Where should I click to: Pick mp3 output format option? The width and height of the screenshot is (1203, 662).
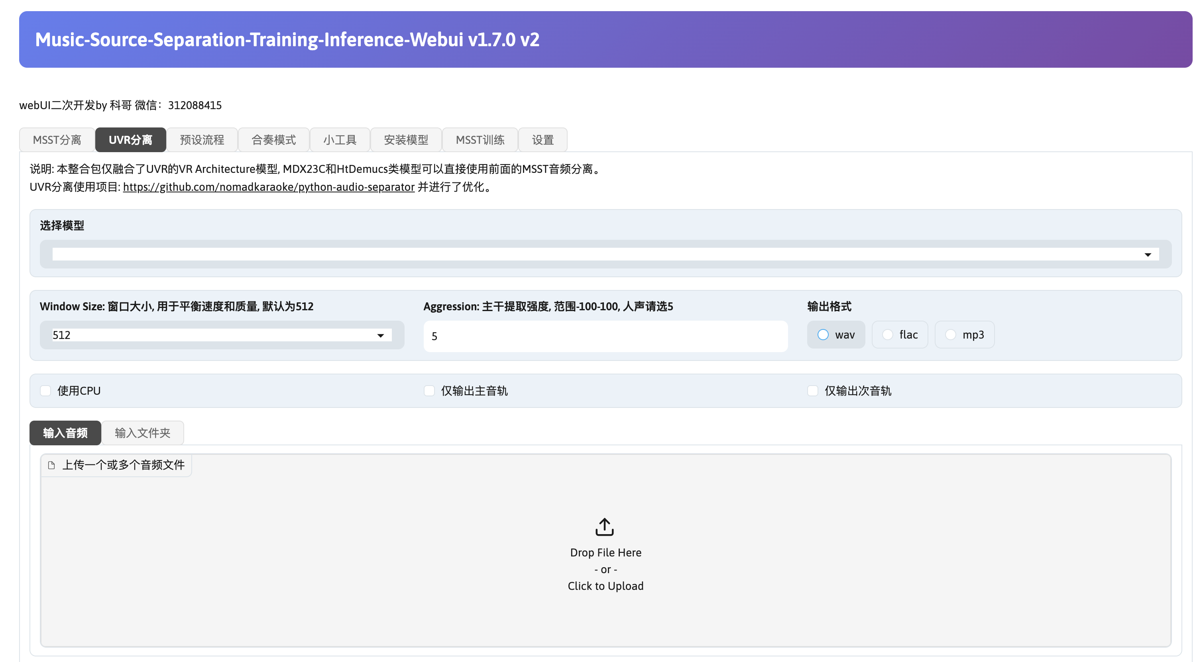950,335
